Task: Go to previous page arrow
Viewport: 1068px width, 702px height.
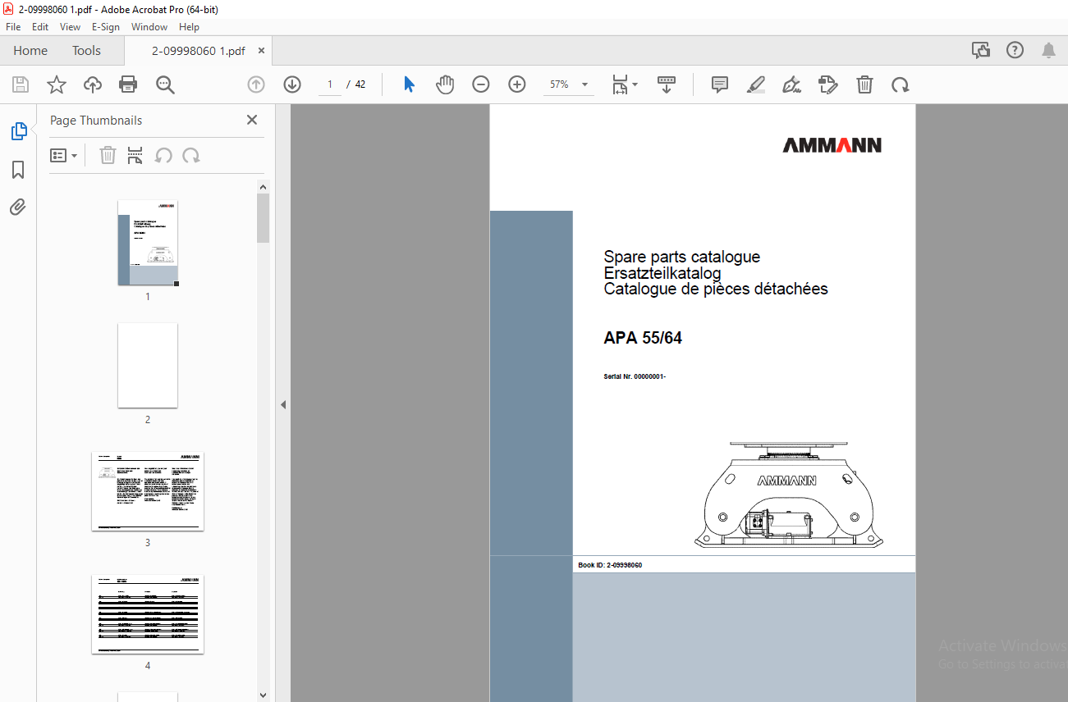Action: pos(256,84)
